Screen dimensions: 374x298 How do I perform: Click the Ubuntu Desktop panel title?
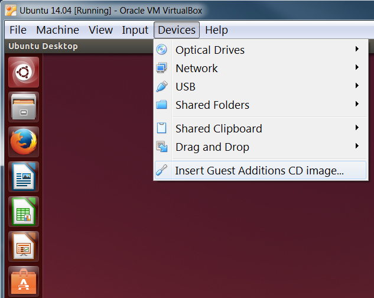tap(43, 46)
